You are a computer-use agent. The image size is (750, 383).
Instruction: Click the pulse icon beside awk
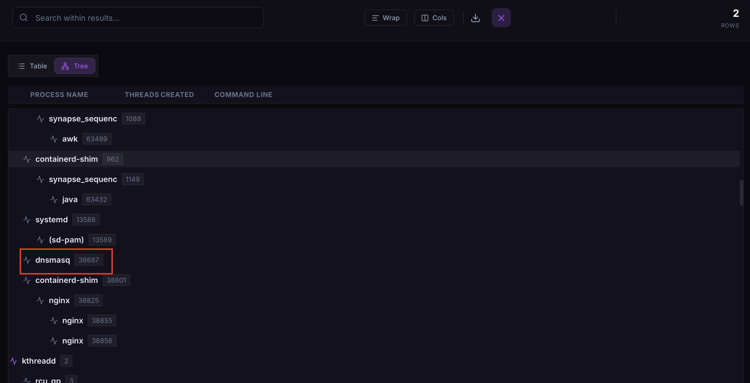(x=54, y=139)
